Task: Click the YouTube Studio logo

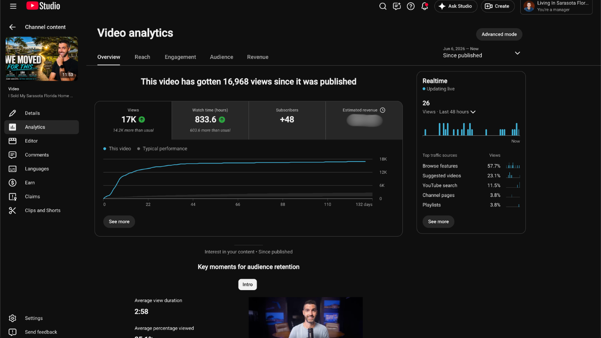Action: pyautogui.click(x=43, y=6)
